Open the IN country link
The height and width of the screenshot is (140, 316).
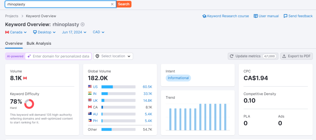point(95,94)
